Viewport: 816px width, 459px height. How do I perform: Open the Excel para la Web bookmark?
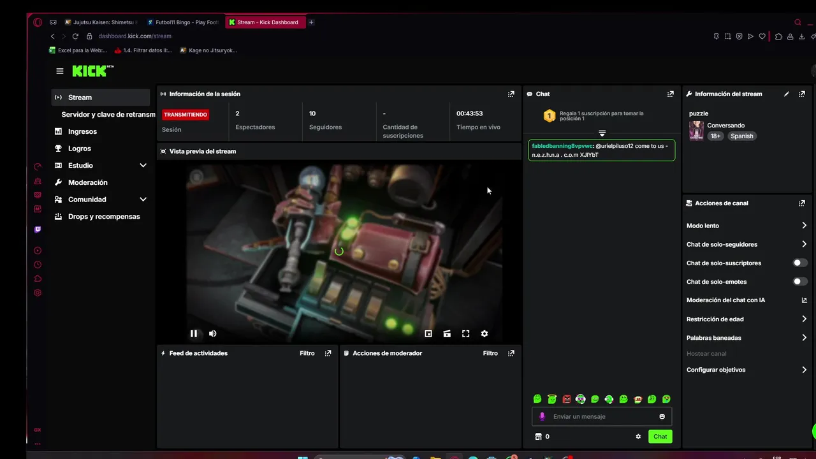pyautogui.click(x=78, y=50)
